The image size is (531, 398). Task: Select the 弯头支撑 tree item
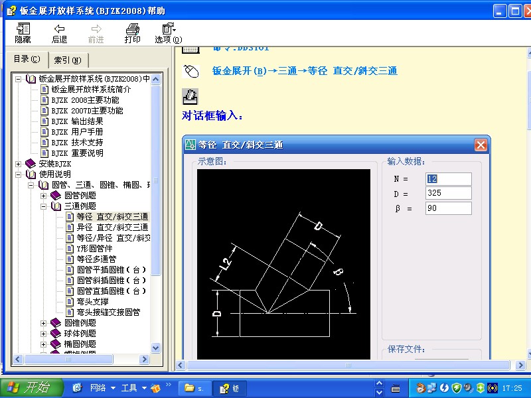tap(92, 302)
